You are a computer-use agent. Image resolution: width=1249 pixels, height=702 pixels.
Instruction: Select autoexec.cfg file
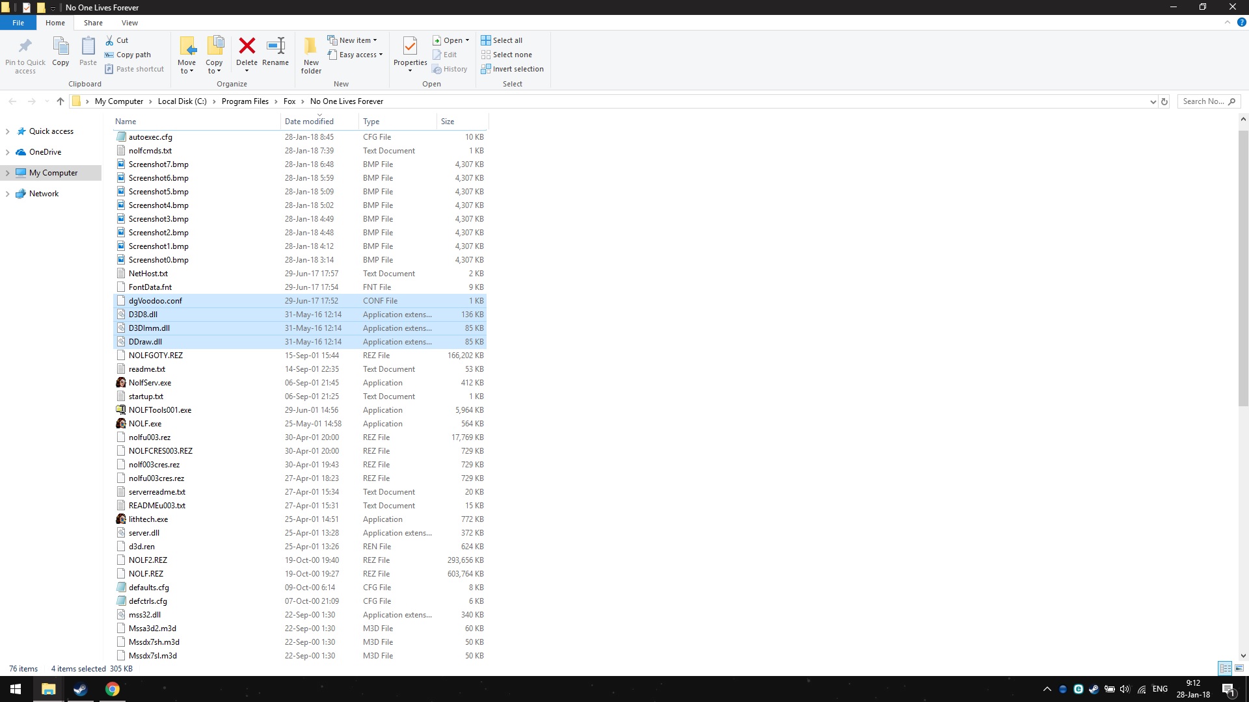300,137
